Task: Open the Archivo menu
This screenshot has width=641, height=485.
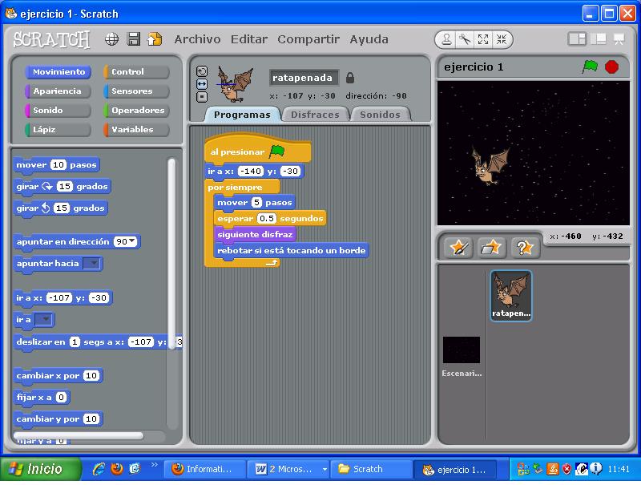Action: (x=197, y=39)
